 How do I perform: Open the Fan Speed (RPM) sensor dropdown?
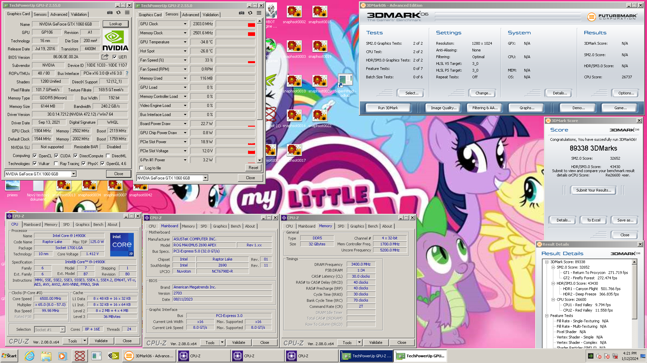click(185, 69)
